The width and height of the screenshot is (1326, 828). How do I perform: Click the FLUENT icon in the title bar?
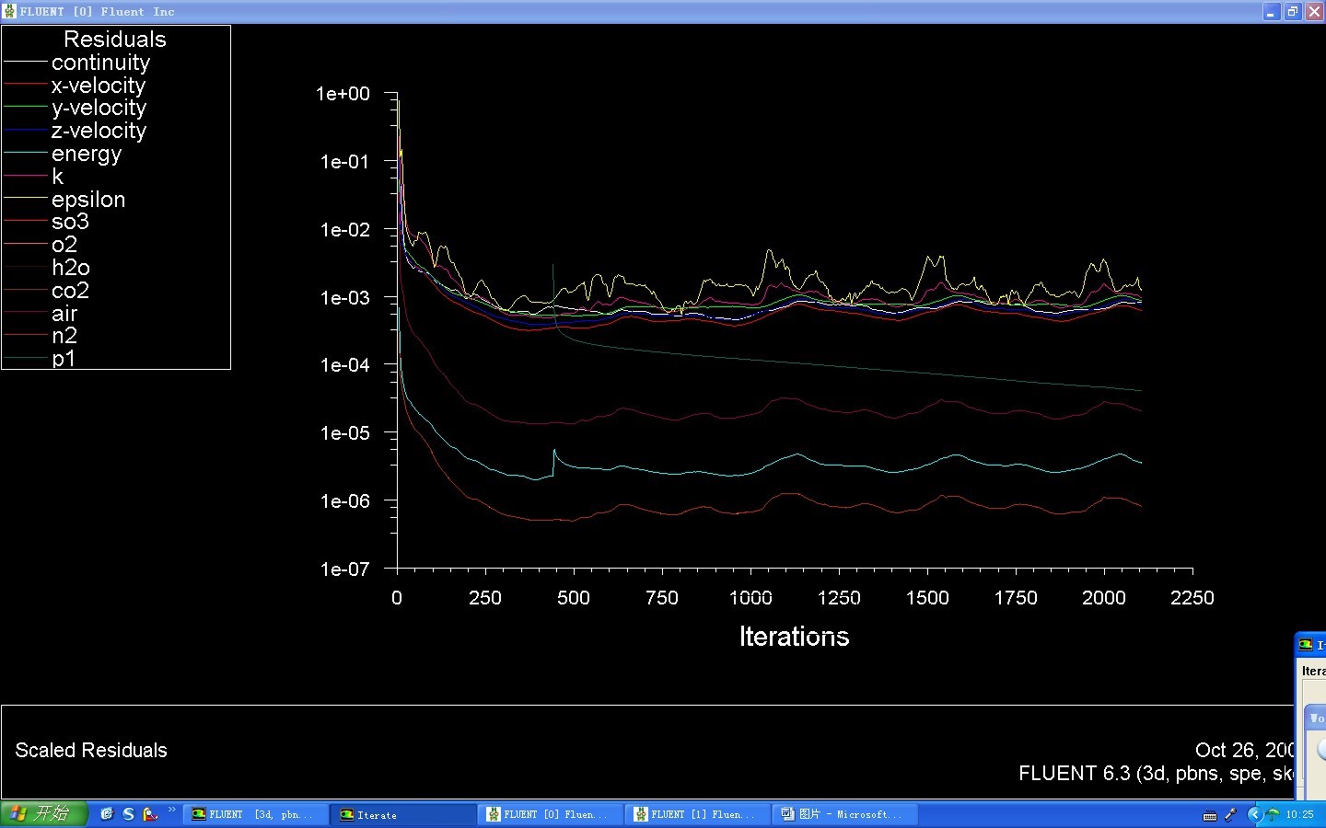(9, 11)
